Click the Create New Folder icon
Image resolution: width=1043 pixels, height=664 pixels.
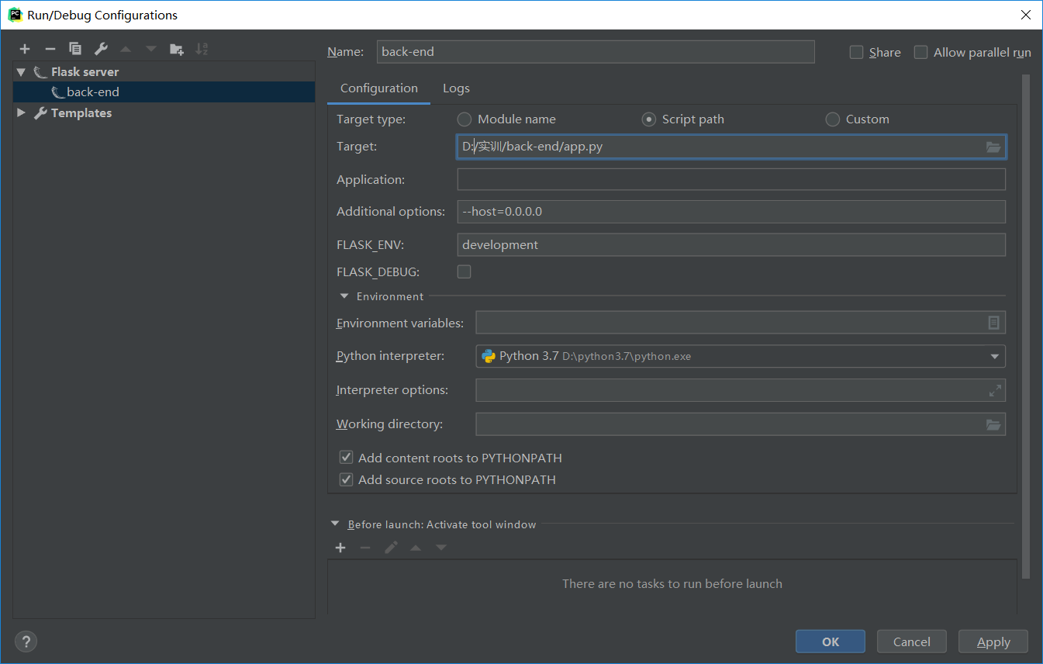coord(177,49)
